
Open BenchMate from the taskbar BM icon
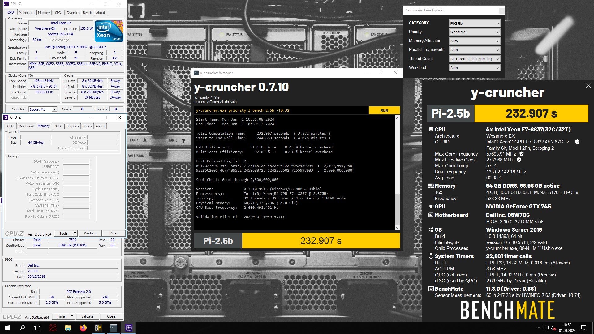98,328
